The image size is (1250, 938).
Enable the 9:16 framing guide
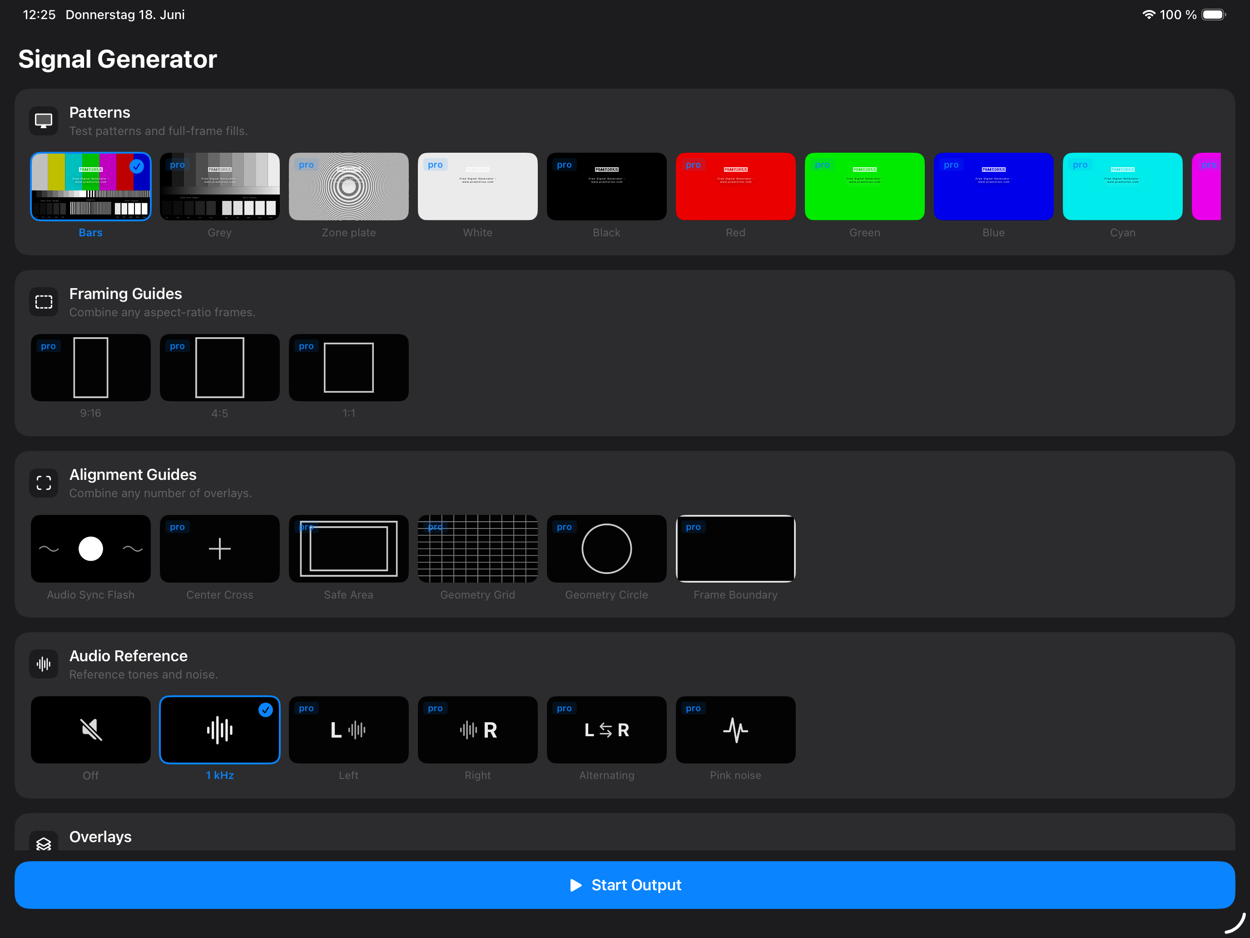tap(90, 368)
